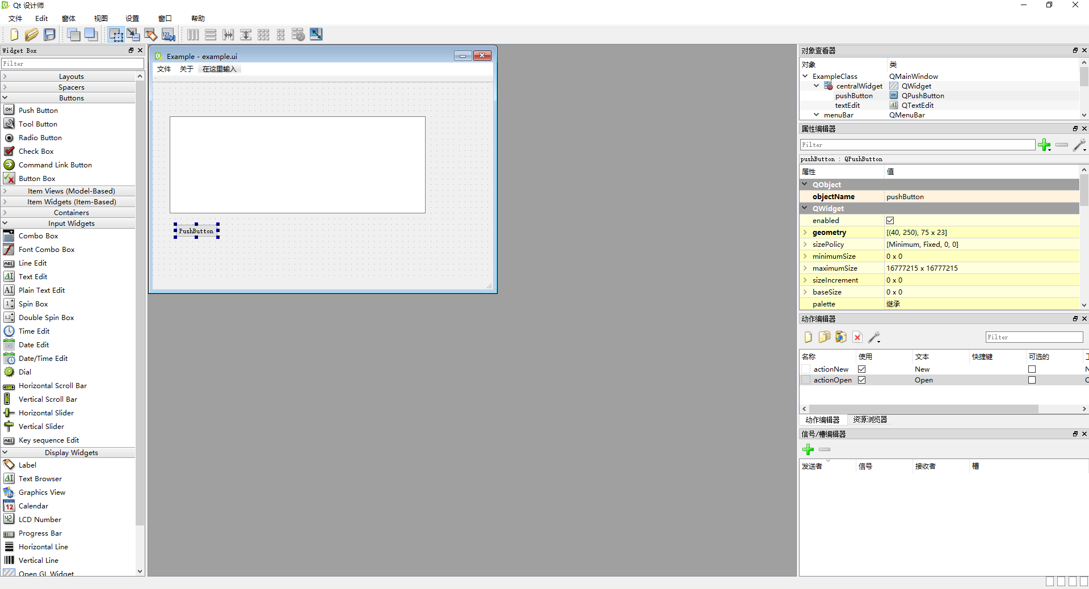Click the Adjust Size toolbar icon

click(x=316, y=35)
